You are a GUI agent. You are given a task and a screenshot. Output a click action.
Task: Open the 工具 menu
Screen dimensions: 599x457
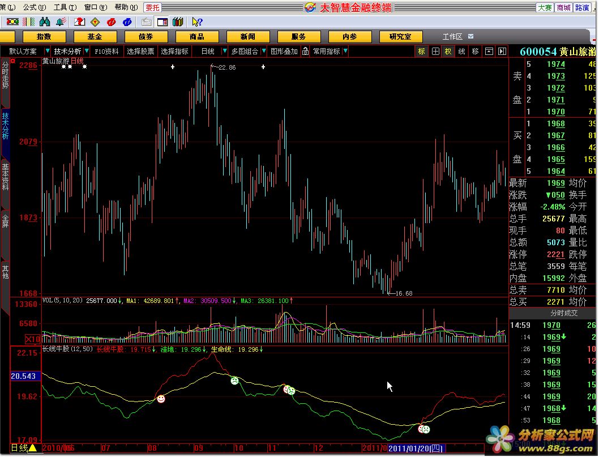[x=65, y=7]
